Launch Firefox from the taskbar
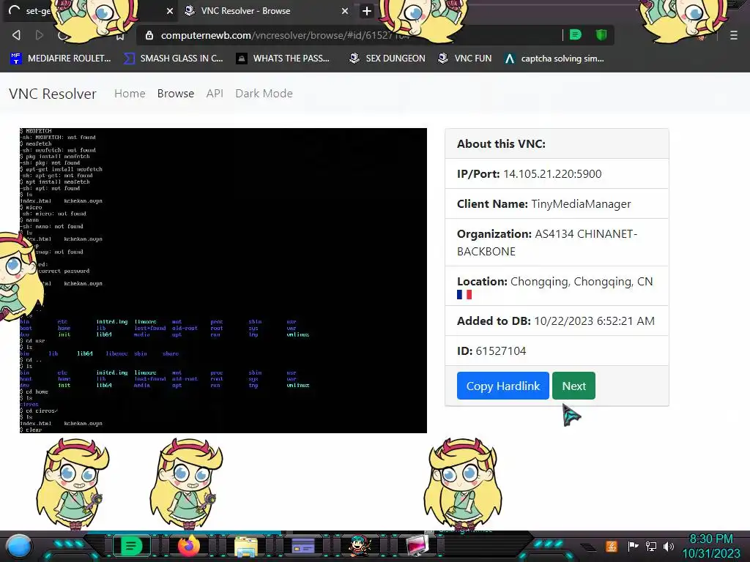 (188, 546)
